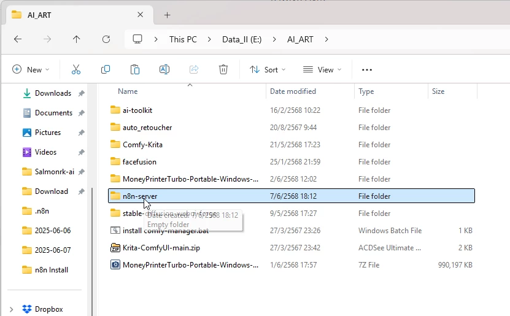Navigate back with the back arrow
The width and height of the screenshot is (510, 316).
(18, 39)
